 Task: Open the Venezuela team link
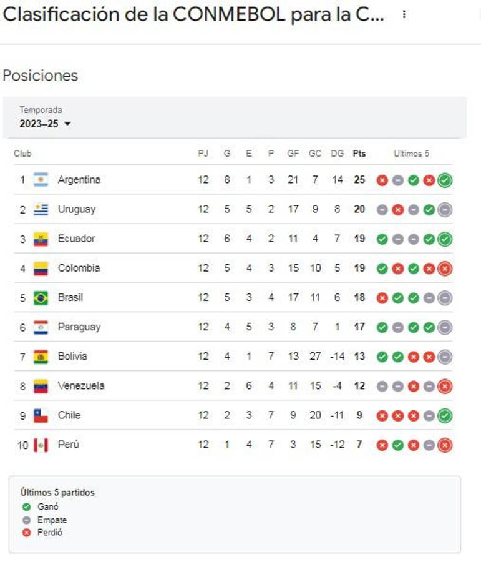click(81, 385)
